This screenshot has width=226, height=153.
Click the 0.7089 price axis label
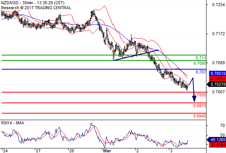point(218,63)
